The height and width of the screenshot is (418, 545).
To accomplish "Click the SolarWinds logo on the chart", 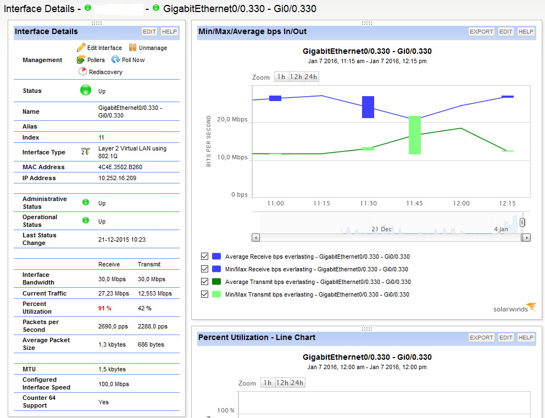I will [x=515, y=308].
